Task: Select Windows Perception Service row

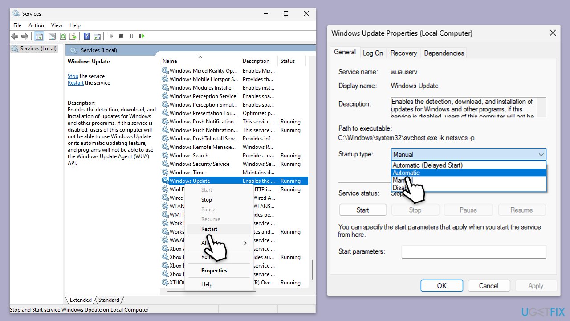Action: point(234,96)
